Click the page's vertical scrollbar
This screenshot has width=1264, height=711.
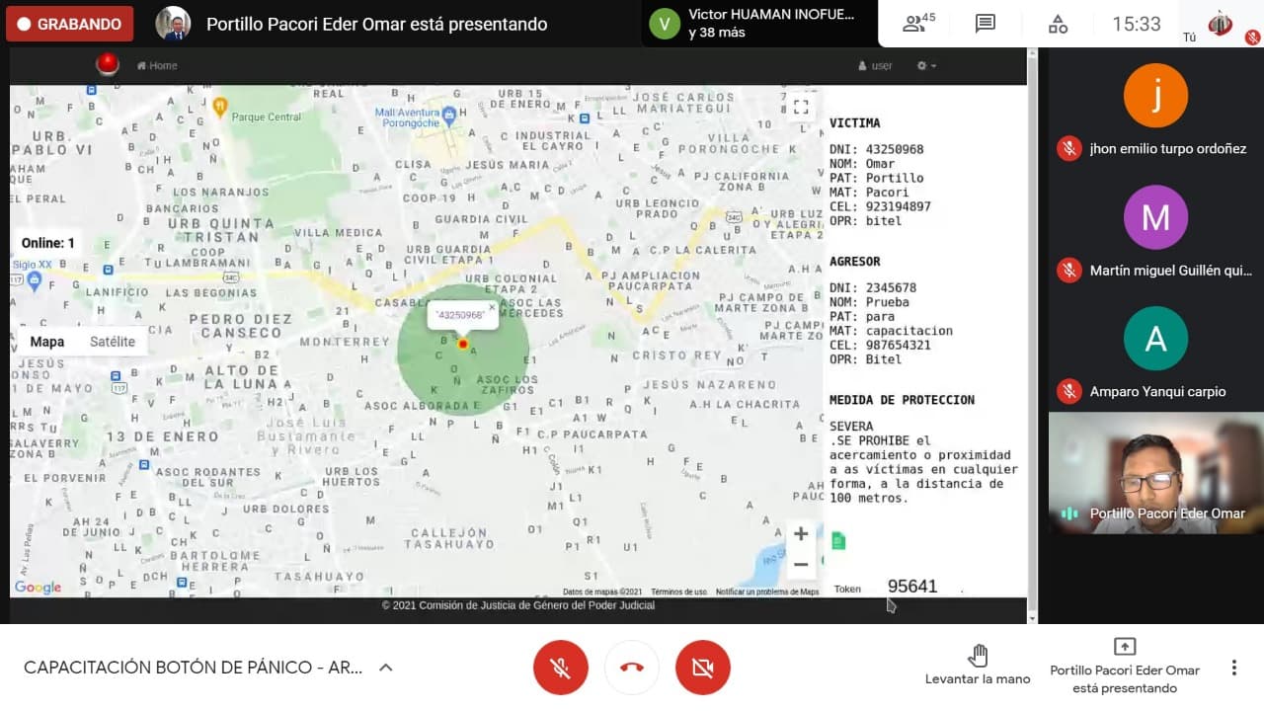pos(1033,336)
